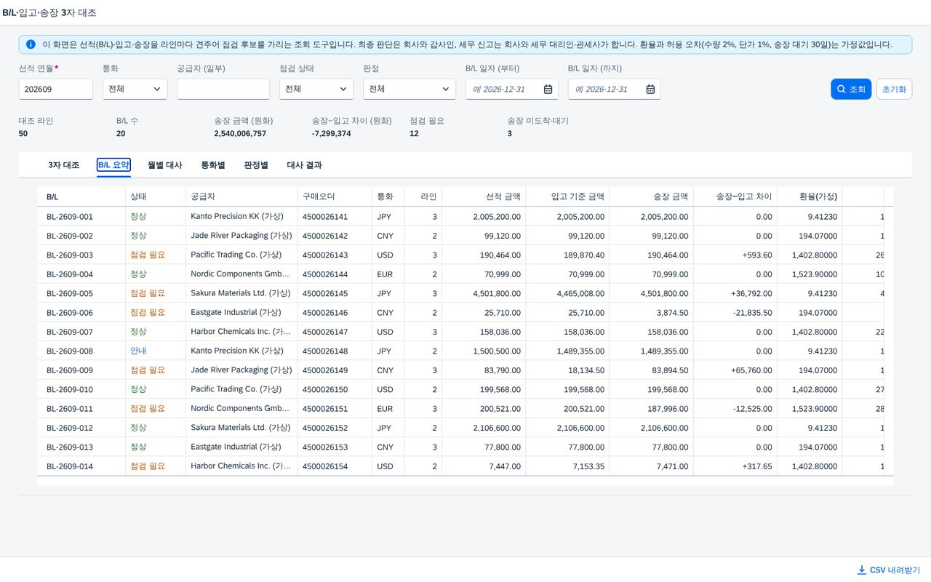Click the 선적 금액 column header

484,196
